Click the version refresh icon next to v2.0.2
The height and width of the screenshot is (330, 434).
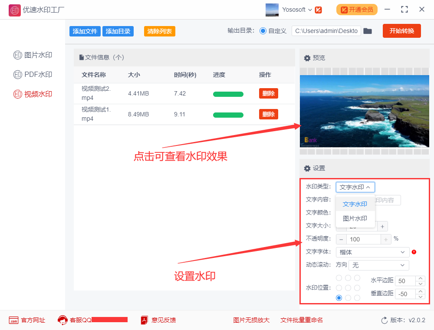tap(384, 320)
